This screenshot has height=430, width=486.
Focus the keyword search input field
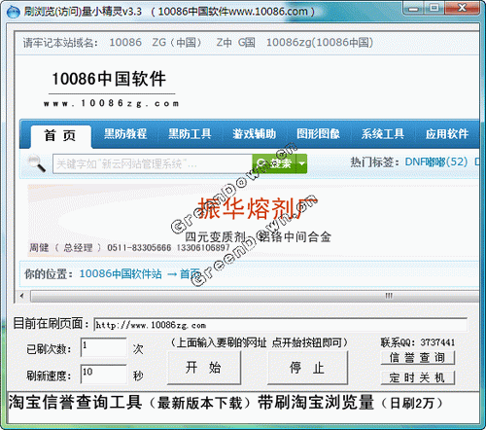click(x=153, y=163)
